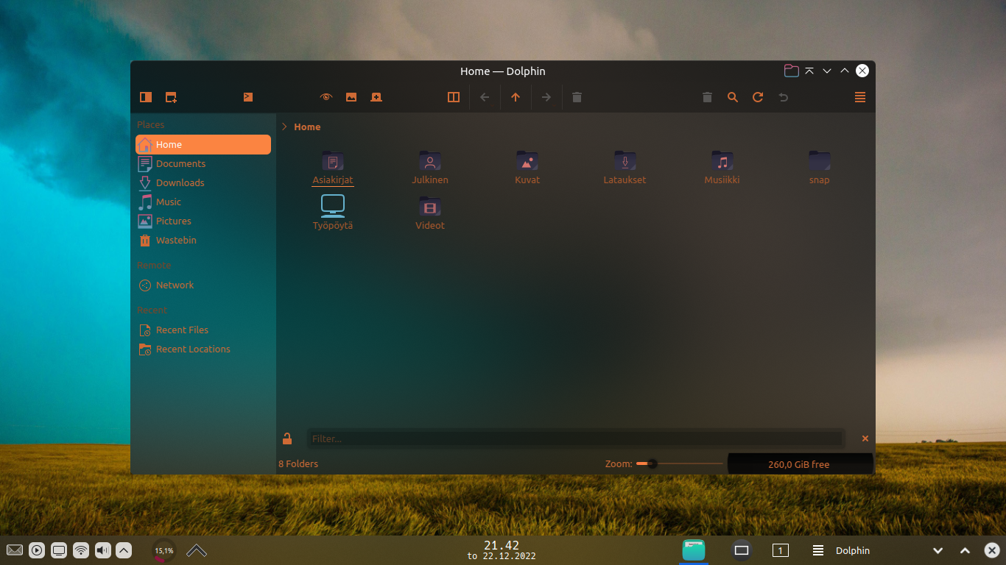This screenshot has width=1006, height=565.
Task: Click the Home breadcrumb link
Action: point(307,127)
